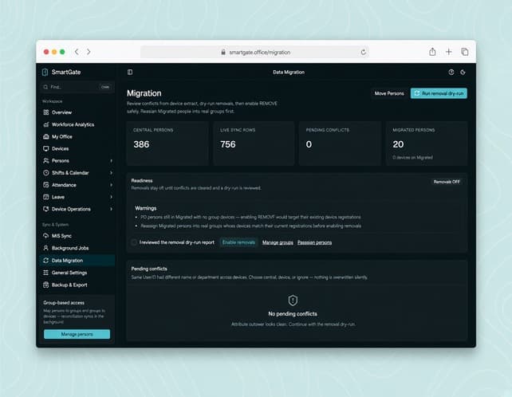Click the 'Readiness' section heading

pos(142,180)
